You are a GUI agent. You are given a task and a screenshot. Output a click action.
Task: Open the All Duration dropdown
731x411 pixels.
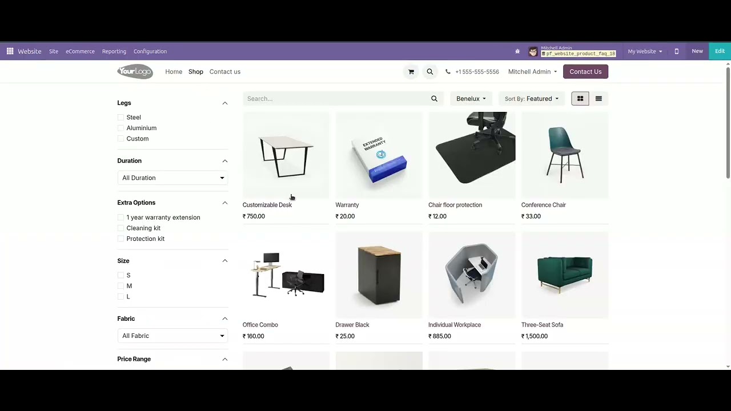click(172, 178)
